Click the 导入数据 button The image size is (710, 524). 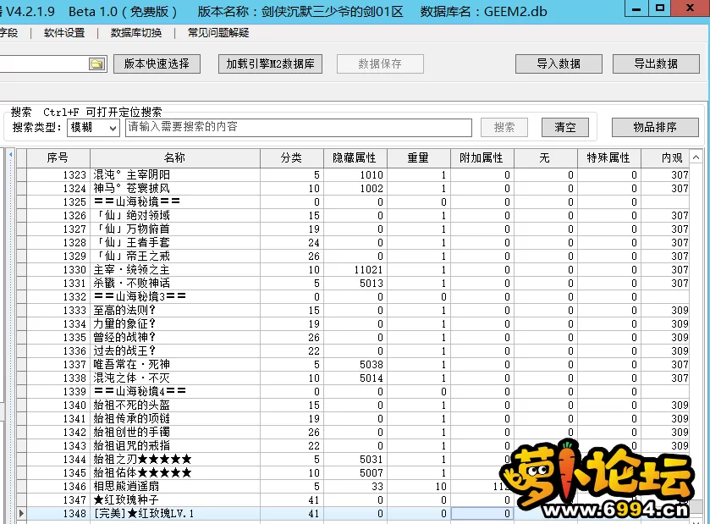(x=559, y=63)
